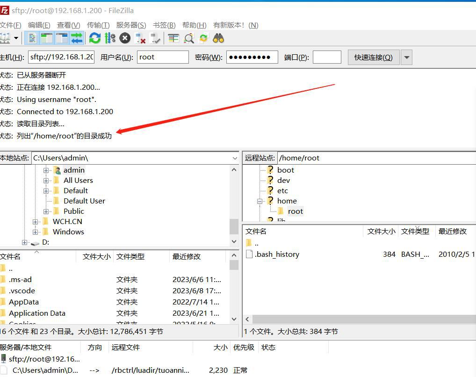Refresh the file and folder lists

(x=95, y=38)
